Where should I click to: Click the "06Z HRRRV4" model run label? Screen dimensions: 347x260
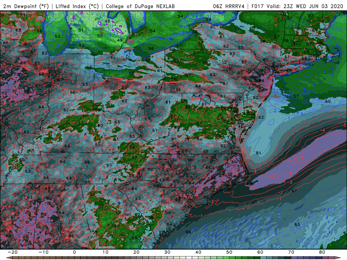(x=229, y=6)
